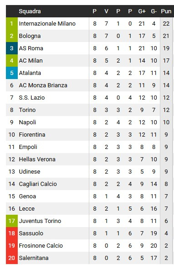Click the Atalanta team name
Viewport: 174px width, 265px height.
click(30, 73)
